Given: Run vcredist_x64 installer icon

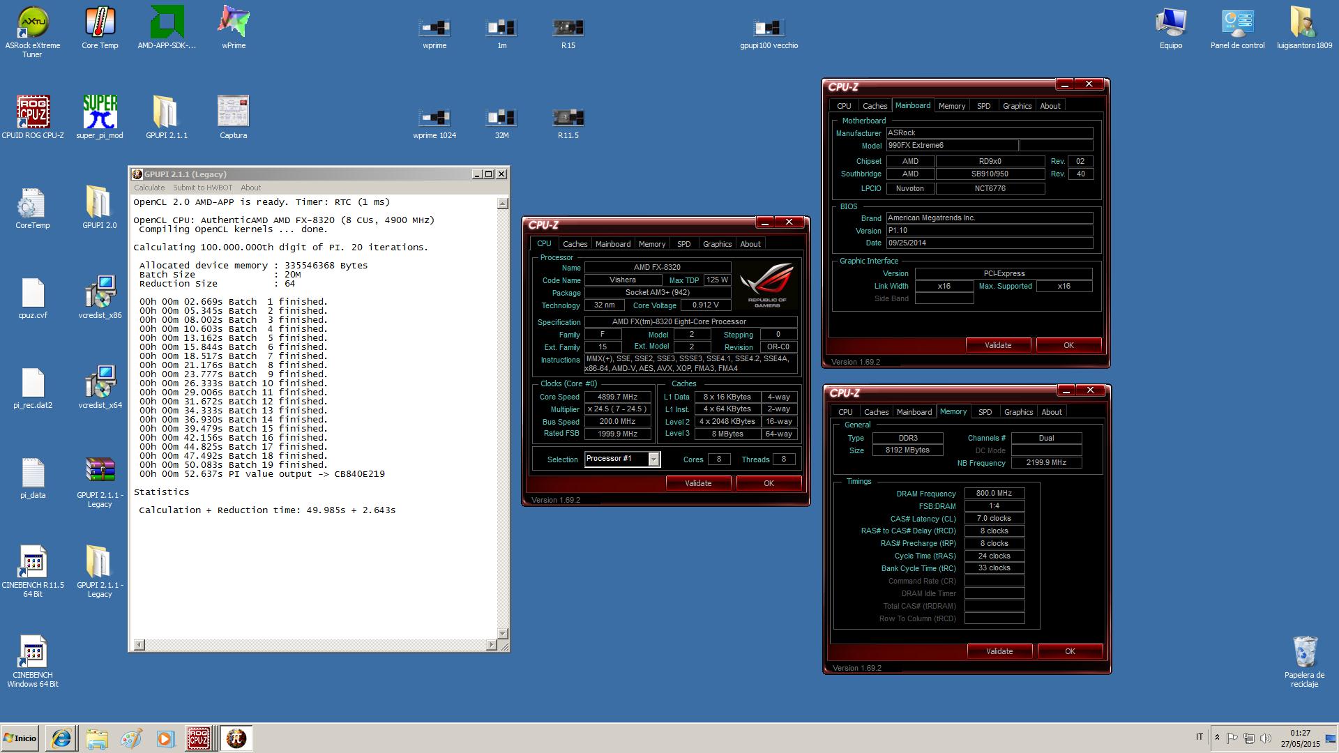Looking at the screenshot, I should (x=100, y=387).
